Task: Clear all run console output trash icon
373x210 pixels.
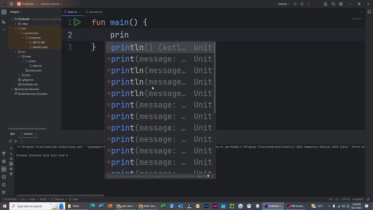Action: pos(11,174)
